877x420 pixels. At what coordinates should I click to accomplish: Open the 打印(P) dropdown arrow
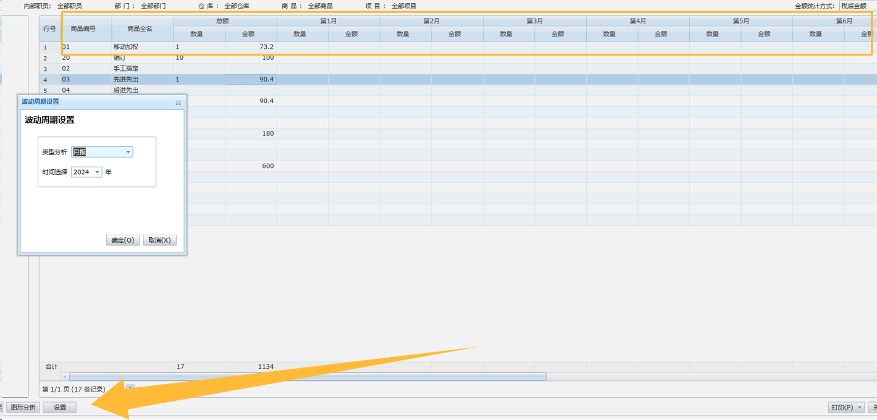pyautogui.click(x=860, y=408)
